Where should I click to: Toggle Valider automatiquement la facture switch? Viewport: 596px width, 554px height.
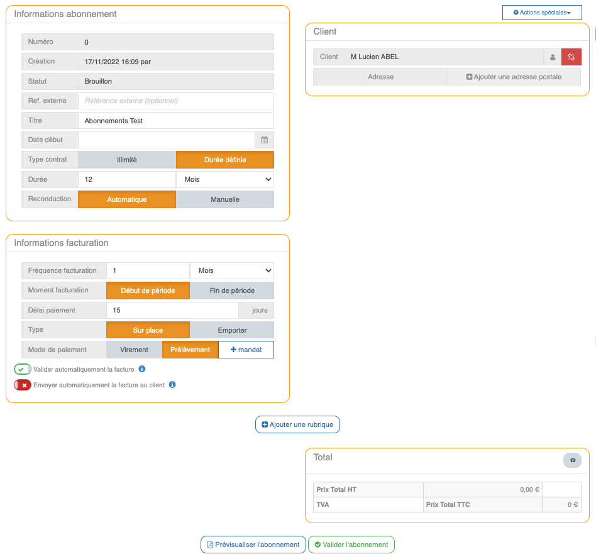[23, 369]
